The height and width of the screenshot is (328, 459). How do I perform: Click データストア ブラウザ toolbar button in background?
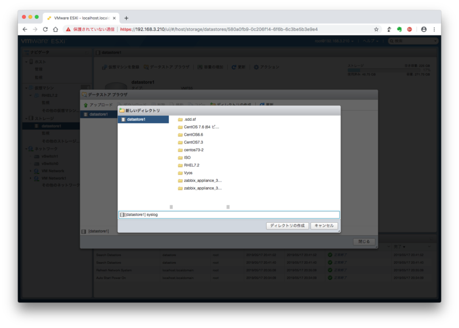coord(166,67)
